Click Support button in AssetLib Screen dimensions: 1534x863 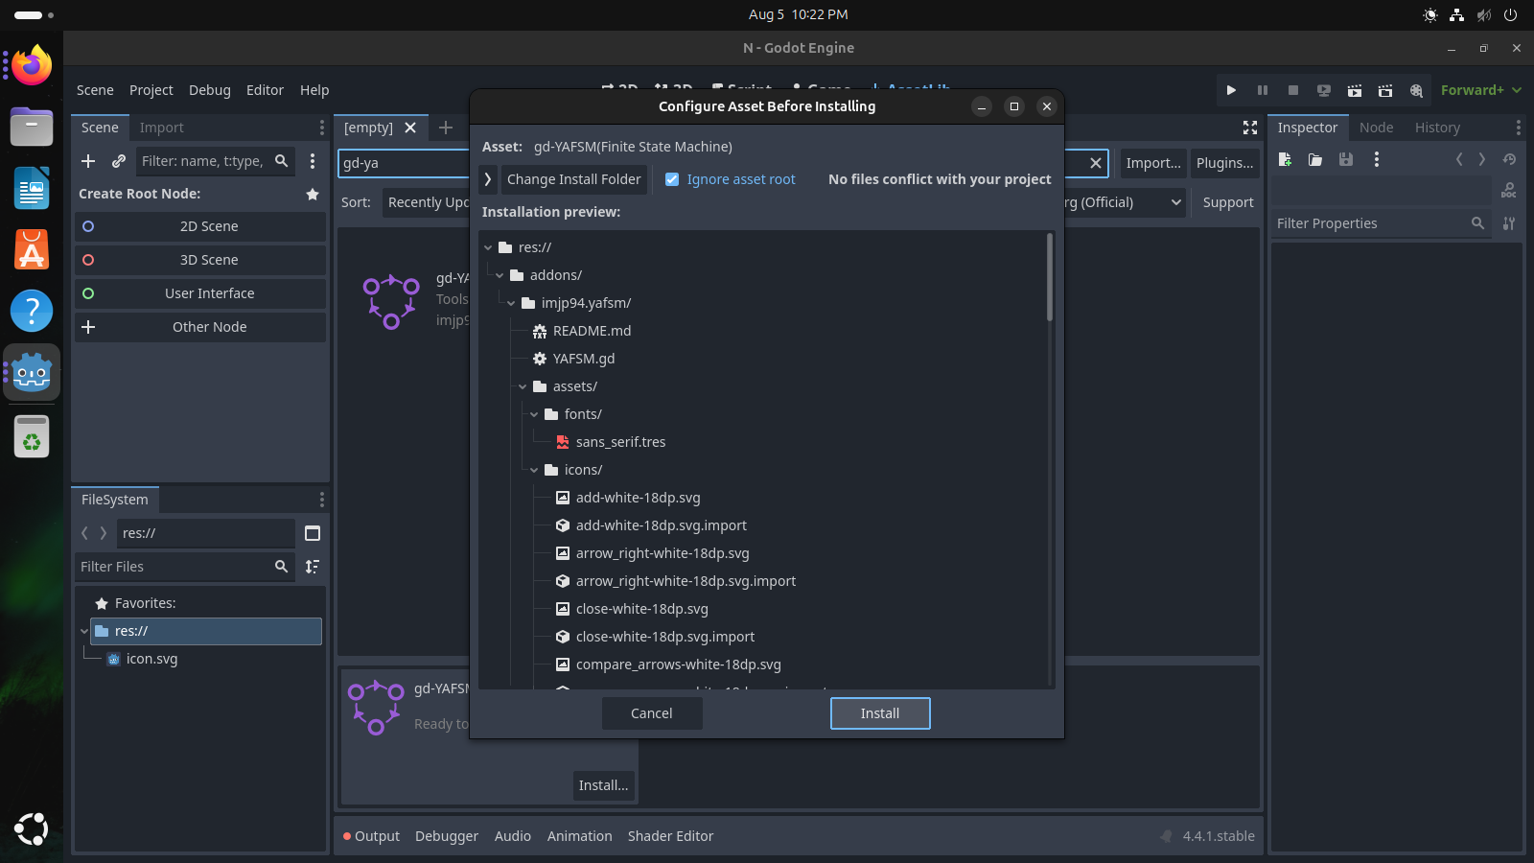click(x=1227, y=202)
